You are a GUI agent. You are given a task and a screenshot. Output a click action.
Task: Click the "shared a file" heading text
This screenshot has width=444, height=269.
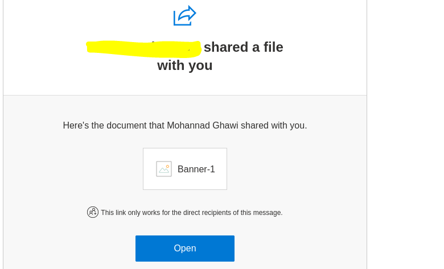[243, 47]
